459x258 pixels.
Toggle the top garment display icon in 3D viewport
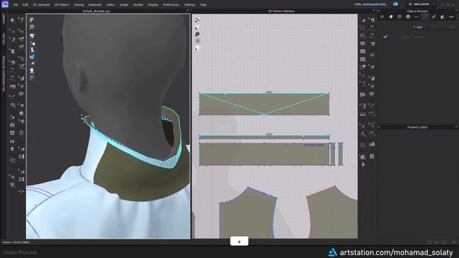tap(32, 20)
